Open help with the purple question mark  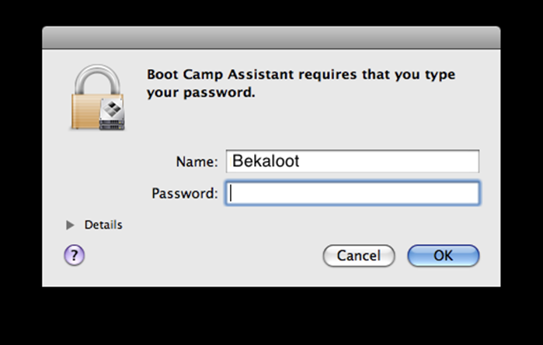pyautogui.click(x=75, y=255)
